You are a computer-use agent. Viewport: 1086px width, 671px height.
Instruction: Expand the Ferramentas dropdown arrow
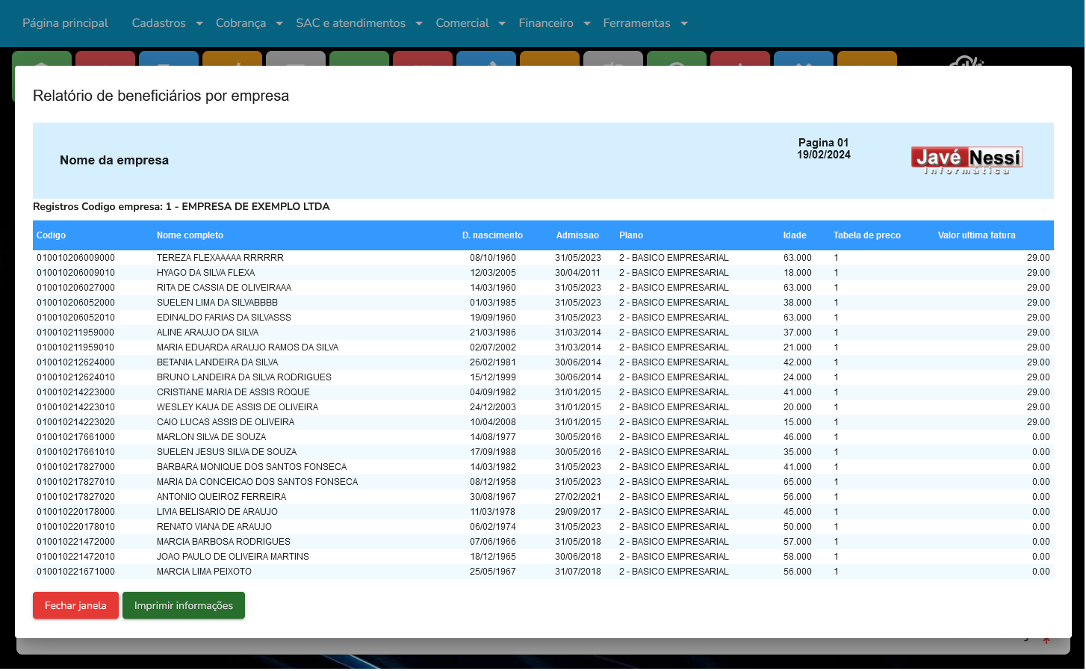coord(684,24)
